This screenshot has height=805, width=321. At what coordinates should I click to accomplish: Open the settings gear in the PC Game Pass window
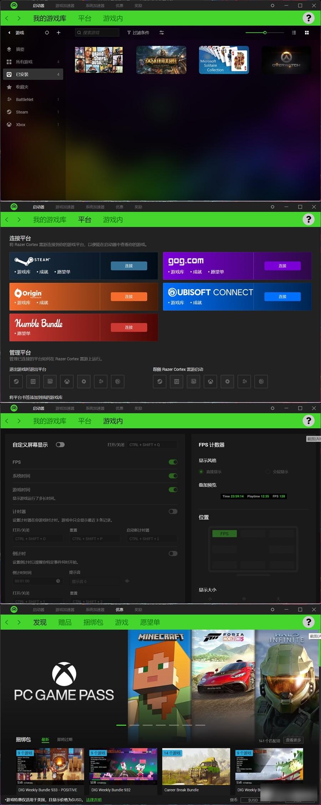tap(272, 609)
